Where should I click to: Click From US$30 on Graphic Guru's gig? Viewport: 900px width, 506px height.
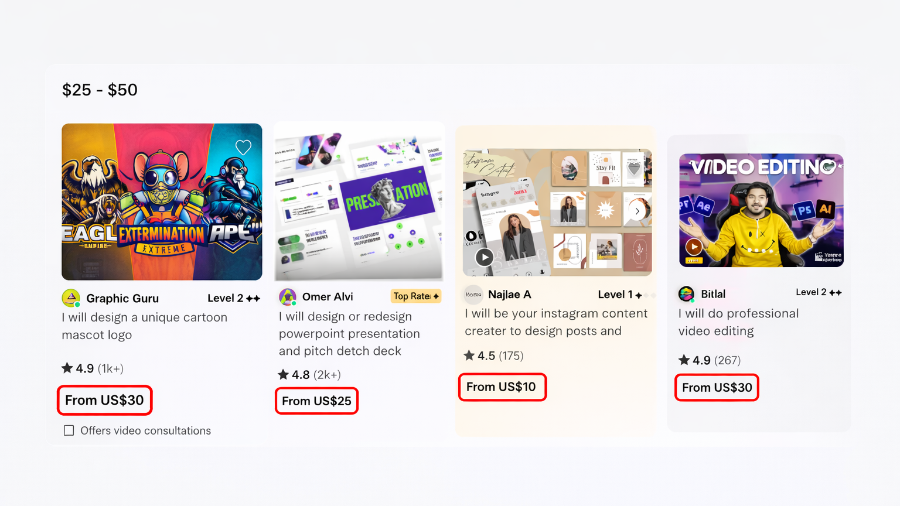click(x=104, y=400)
